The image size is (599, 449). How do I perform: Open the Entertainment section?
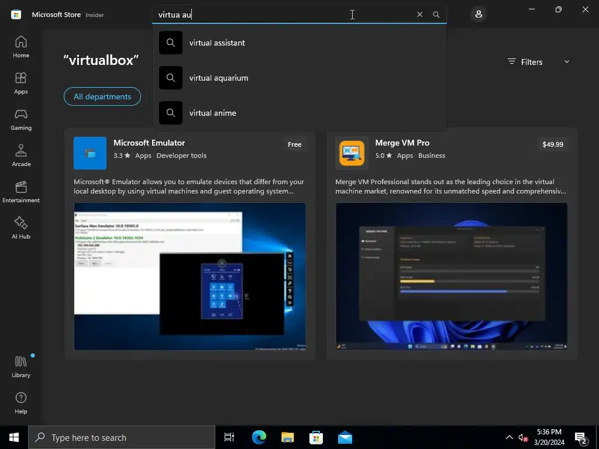pos(21,192)
